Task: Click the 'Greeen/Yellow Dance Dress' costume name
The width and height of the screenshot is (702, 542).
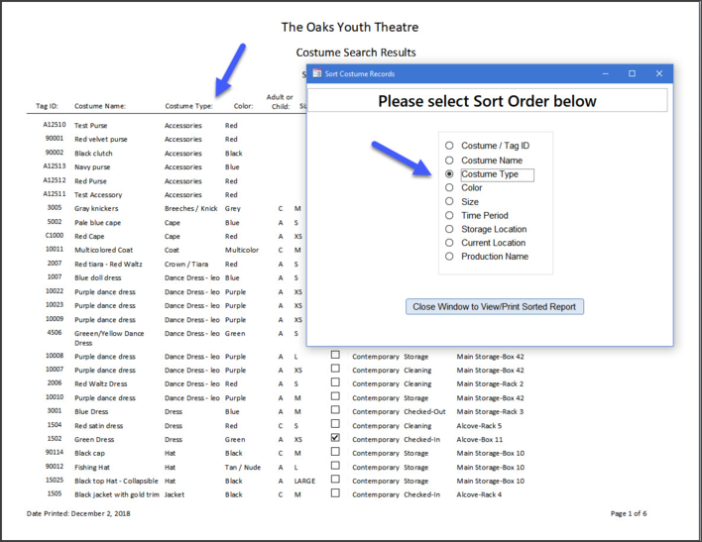Action: tap(109, 338)
